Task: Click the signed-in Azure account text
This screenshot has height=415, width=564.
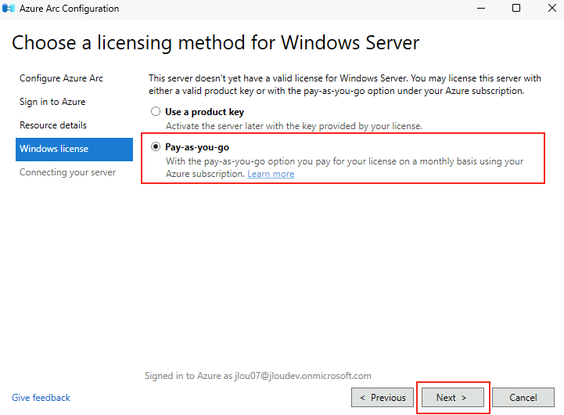Action: click(x=258, y=376)
